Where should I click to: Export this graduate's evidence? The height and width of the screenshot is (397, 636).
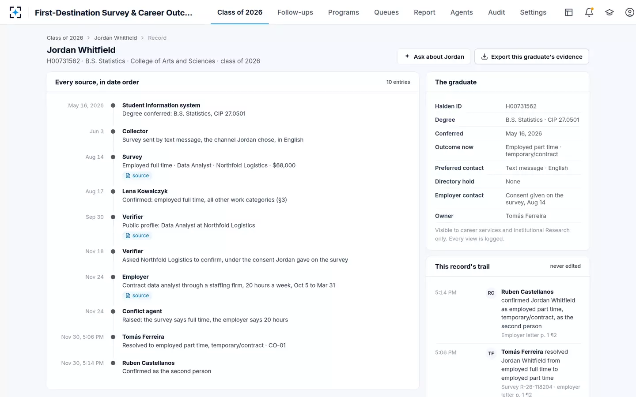coord(532,56)
